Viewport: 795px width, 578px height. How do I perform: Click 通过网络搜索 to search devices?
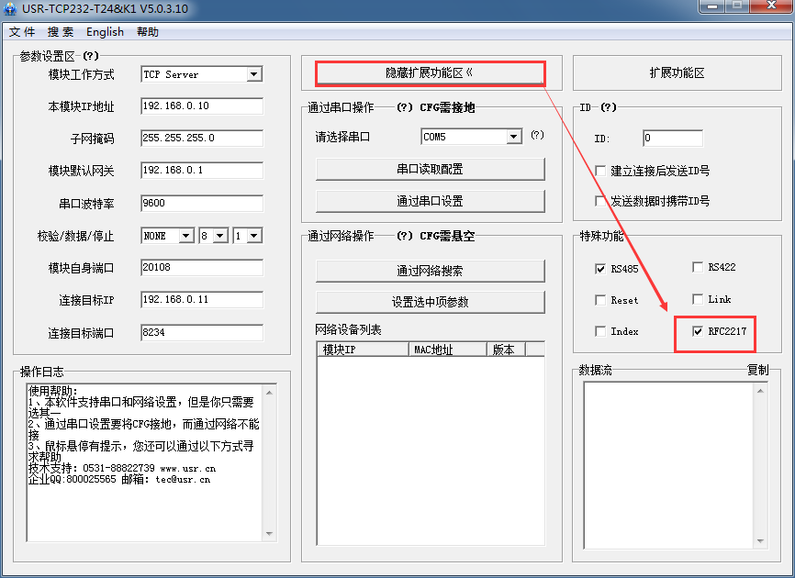(x=430, y=271)
